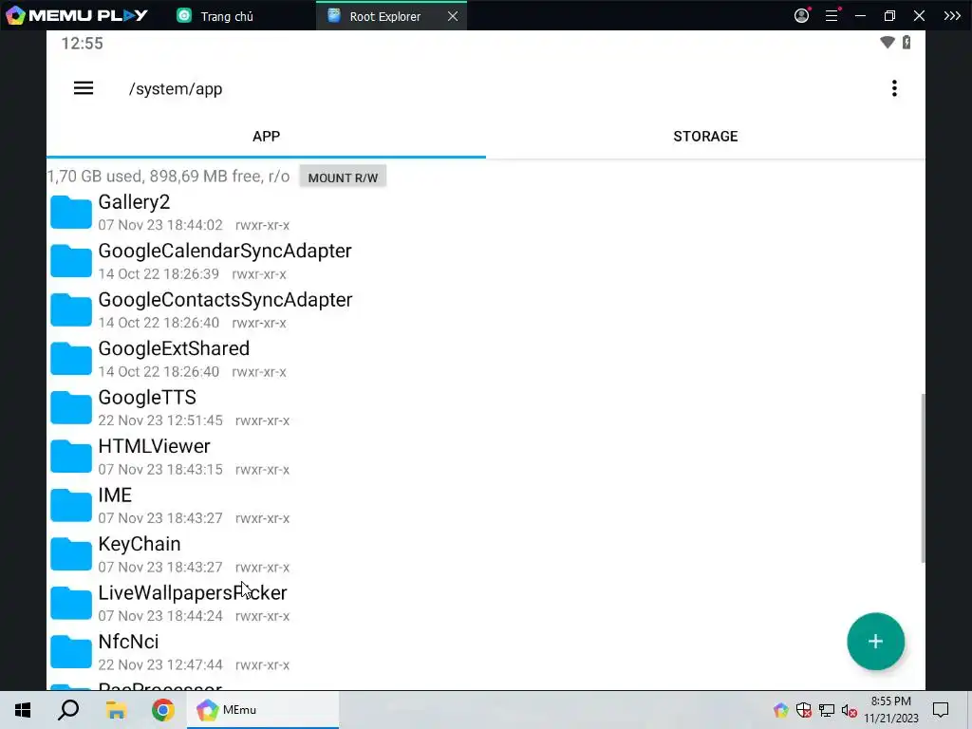This screenshot has width=972, height=729.
Task: Open the KeyChain folder icon
Action: (x=70, y=554)
